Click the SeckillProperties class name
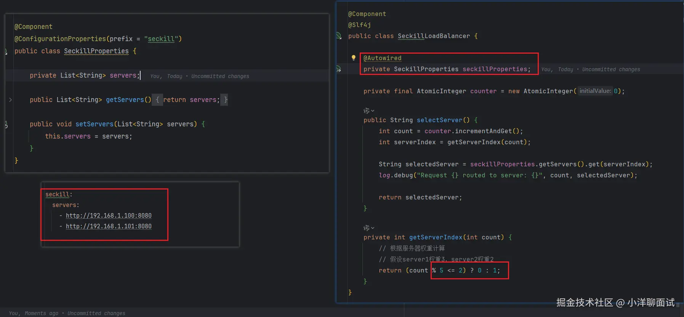684x317 pixels. (x=96, y=51)
